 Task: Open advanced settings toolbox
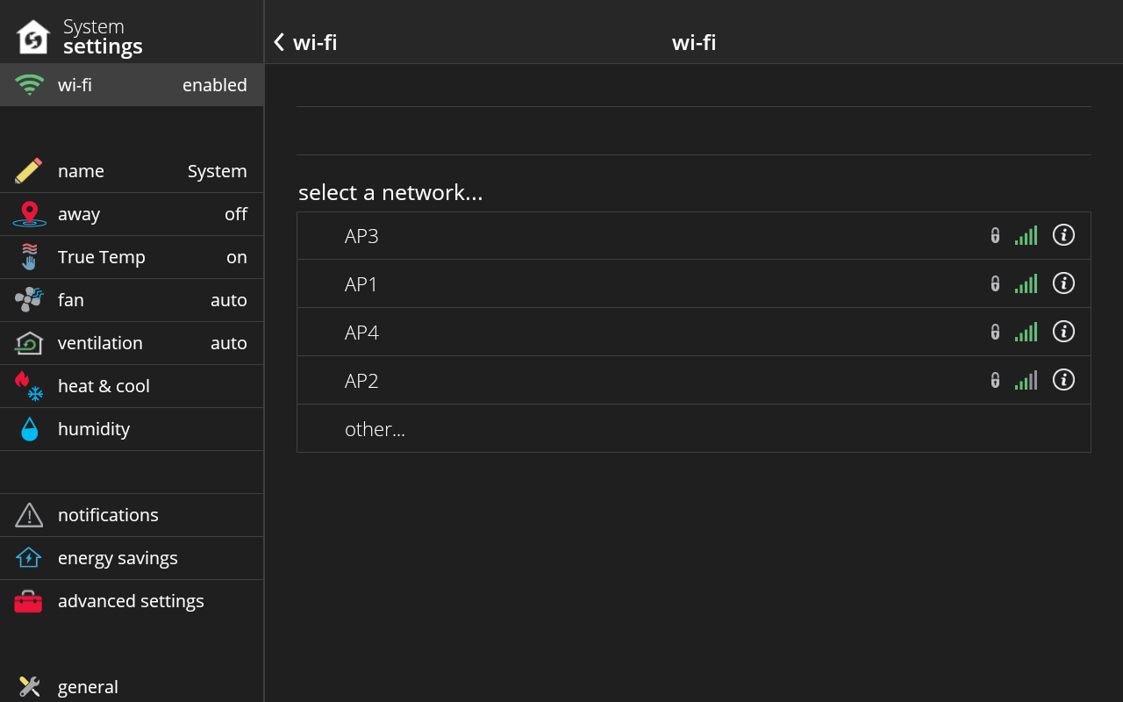click(132, 601)
